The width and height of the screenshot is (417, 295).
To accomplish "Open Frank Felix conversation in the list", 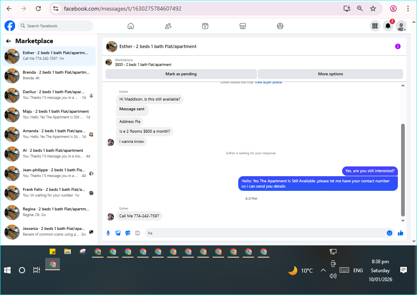I will point(49,193).
